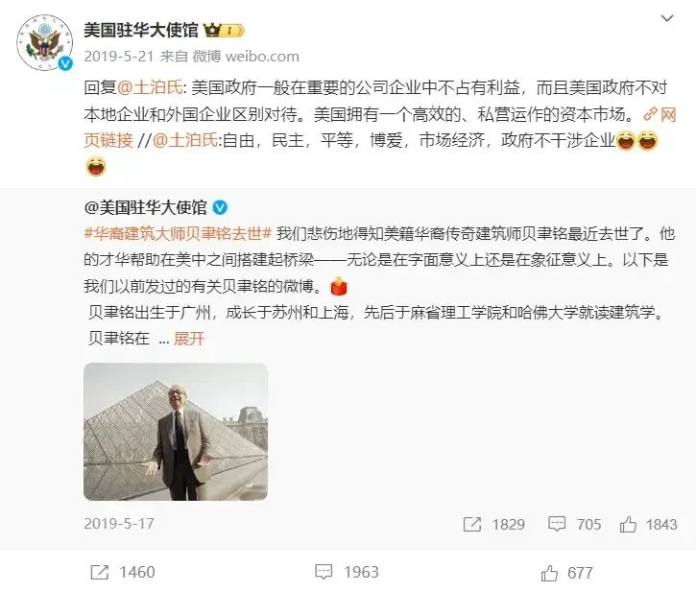Open comments via the 1963 comment icon
The height and width of the screenshot is (592, 696).
click(324, 572)
